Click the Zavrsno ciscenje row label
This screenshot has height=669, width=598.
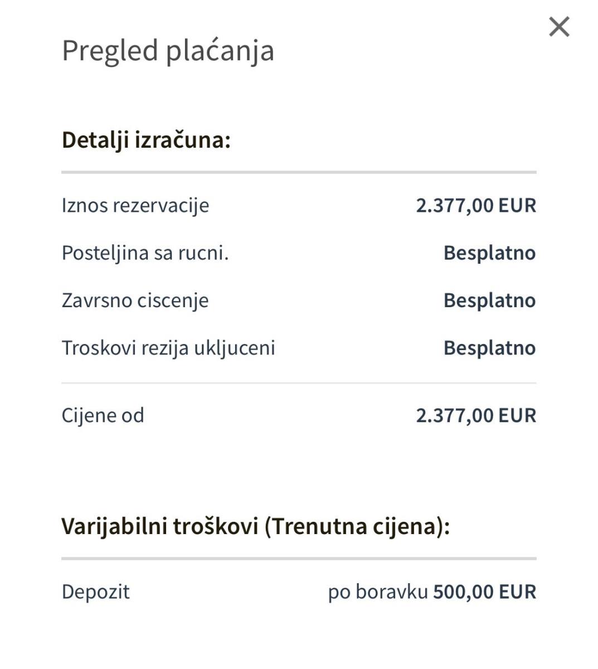135,300
